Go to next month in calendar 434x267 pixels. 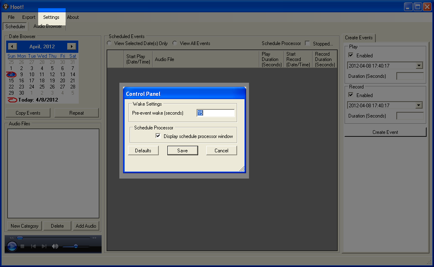click(x=71, y=47)
